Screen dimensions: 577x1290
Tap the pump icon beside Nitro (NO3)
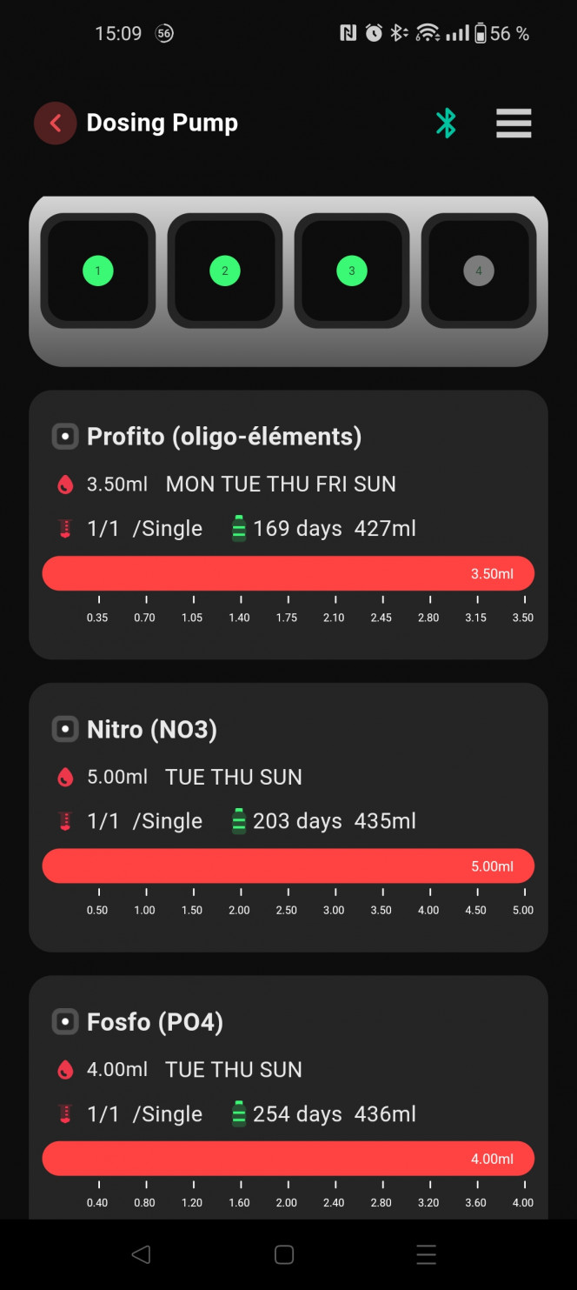65,729
